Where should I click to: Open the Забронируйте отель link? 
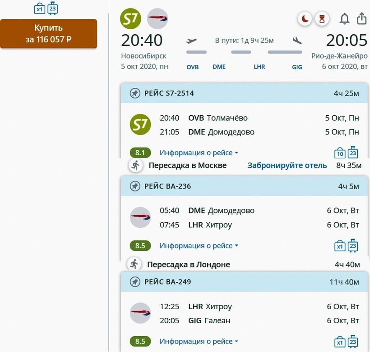click(287, 165)
